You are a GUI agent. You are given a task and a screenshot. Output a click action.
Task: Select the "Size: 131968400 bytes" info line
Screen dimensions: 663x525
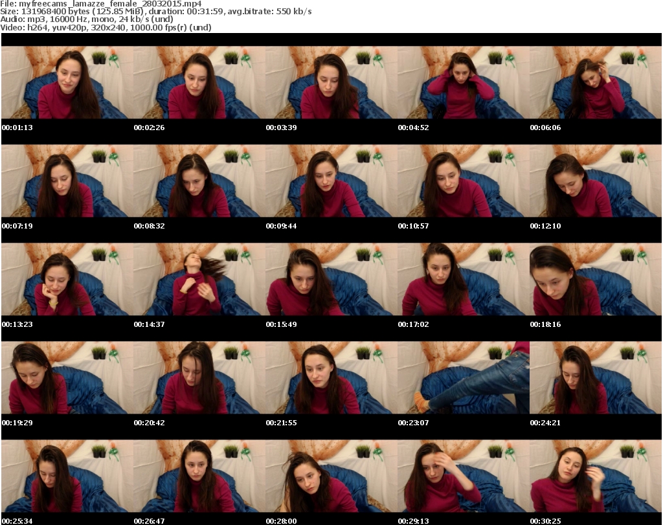click(x=156, y=12)
